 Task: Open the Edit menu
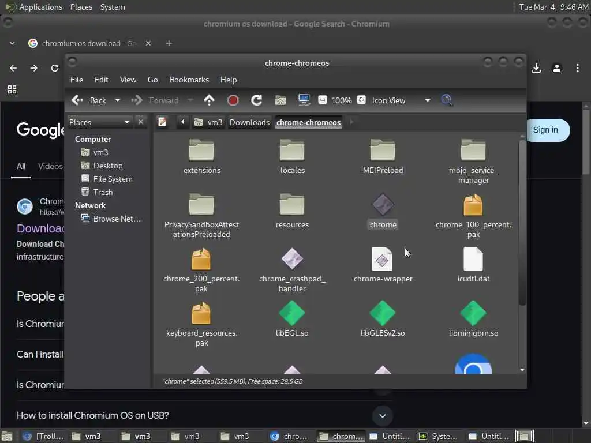pos(101,80)
